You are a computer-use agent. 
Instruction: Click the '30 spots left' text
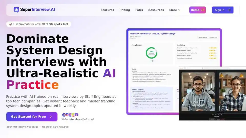(58, 24)
